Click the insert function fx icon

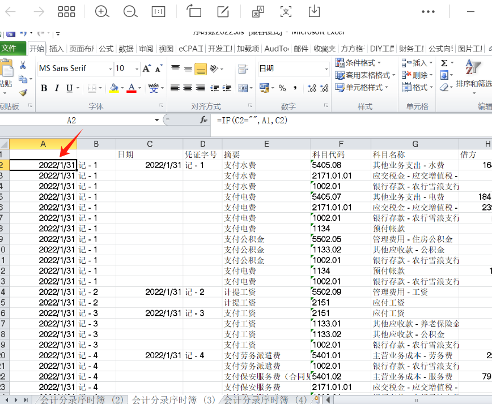point(203,120)
